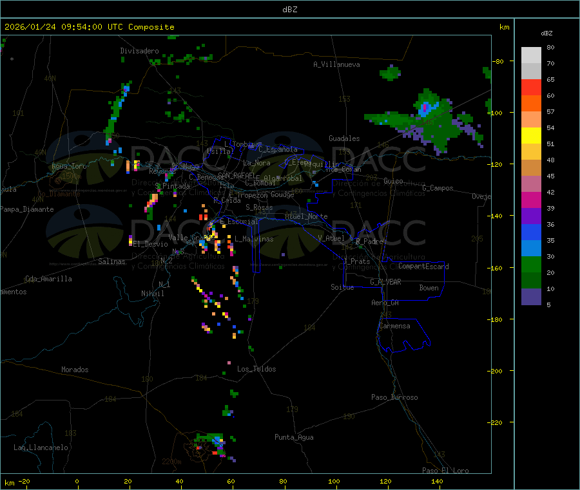This screenshot has width=580, height=490.
Task: Click the -200 km axis tick label
Action: click(495, 371)
